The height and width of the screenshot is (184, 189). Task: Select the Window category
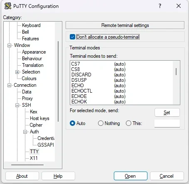[22, 45]
